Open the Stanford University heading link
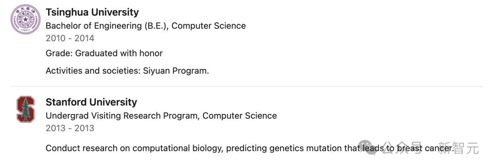 (91, 102)
